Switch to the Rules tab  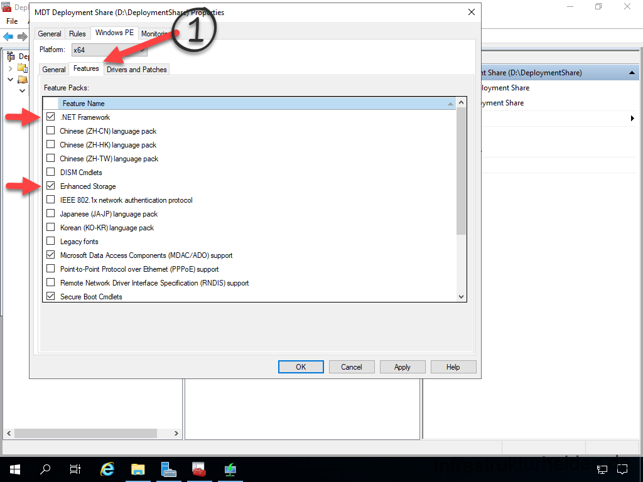tap(77, 34)
